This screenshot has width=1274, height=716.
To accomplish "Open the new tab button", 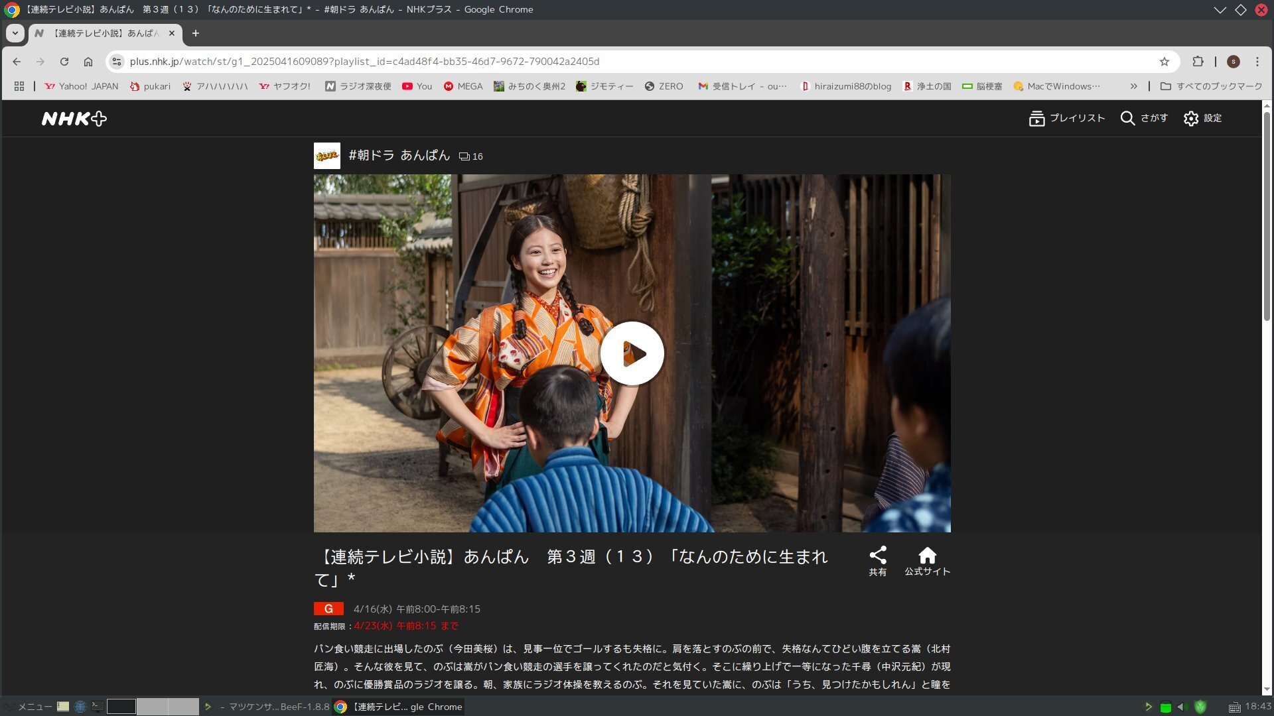I will (x=195, y=33).
